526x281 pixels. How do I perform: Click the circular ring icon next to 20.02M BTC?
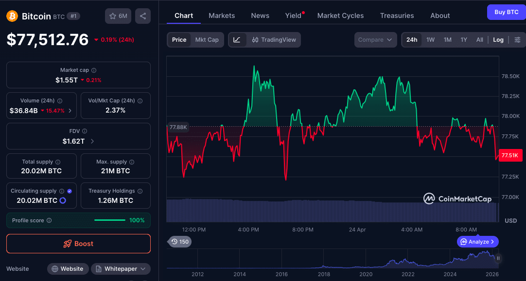coord(63,200)
